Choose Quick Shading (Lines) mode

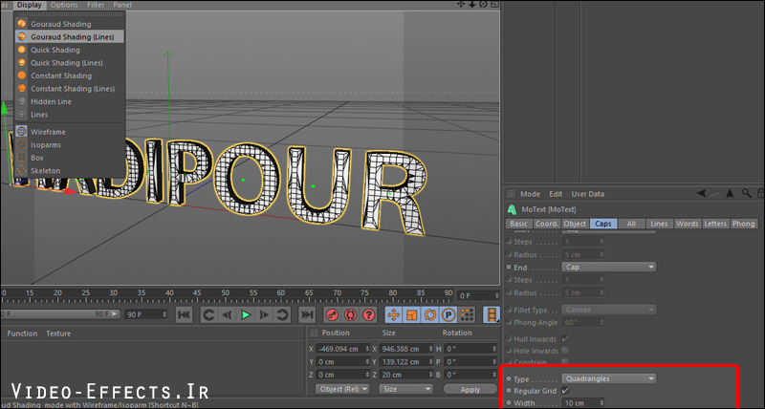point(69,62)
